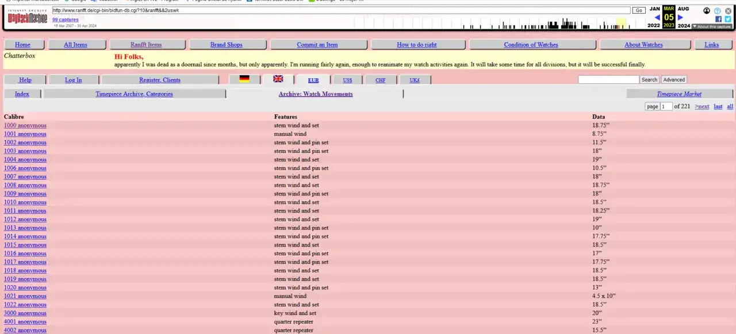This screenshot has width=736, height=334.
Task: Click the Log In link
Action: point(74,80)
